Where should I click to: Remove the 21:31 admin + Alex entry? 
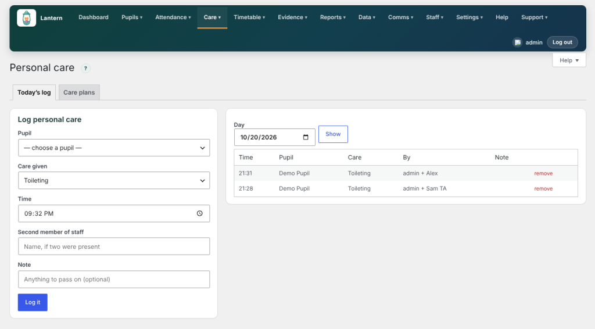tap(543, 173)
